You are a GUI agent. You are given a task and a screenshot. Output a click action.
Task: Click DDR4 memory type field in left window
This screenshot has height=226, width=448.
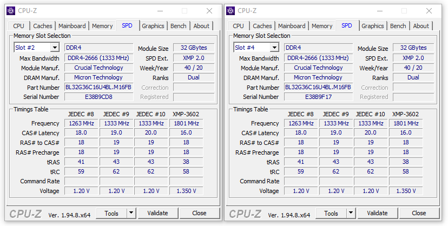tap(99, 48)
